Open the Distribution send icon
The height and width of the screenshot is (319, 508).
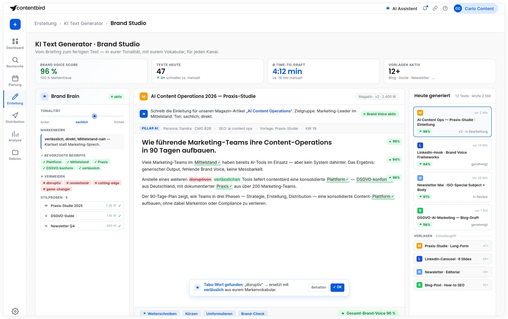click(x=15, y=115)
